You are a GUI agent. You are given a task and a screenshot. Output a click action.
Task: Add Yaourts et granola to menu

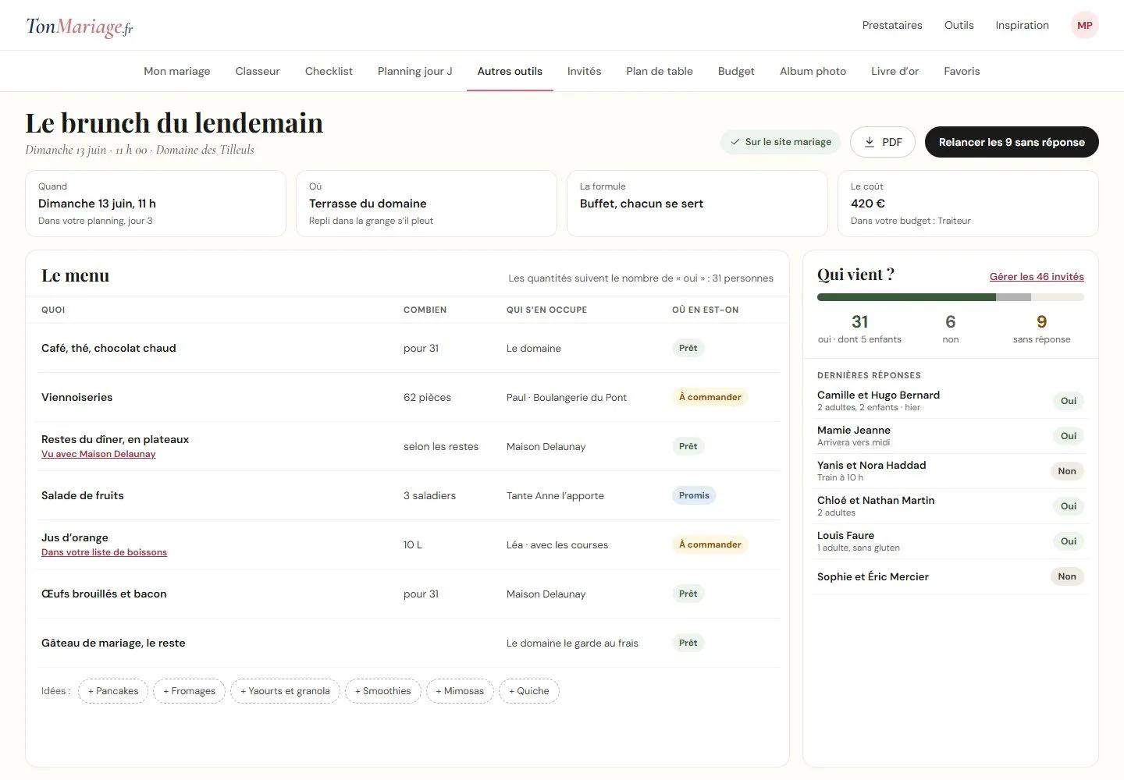285,691
